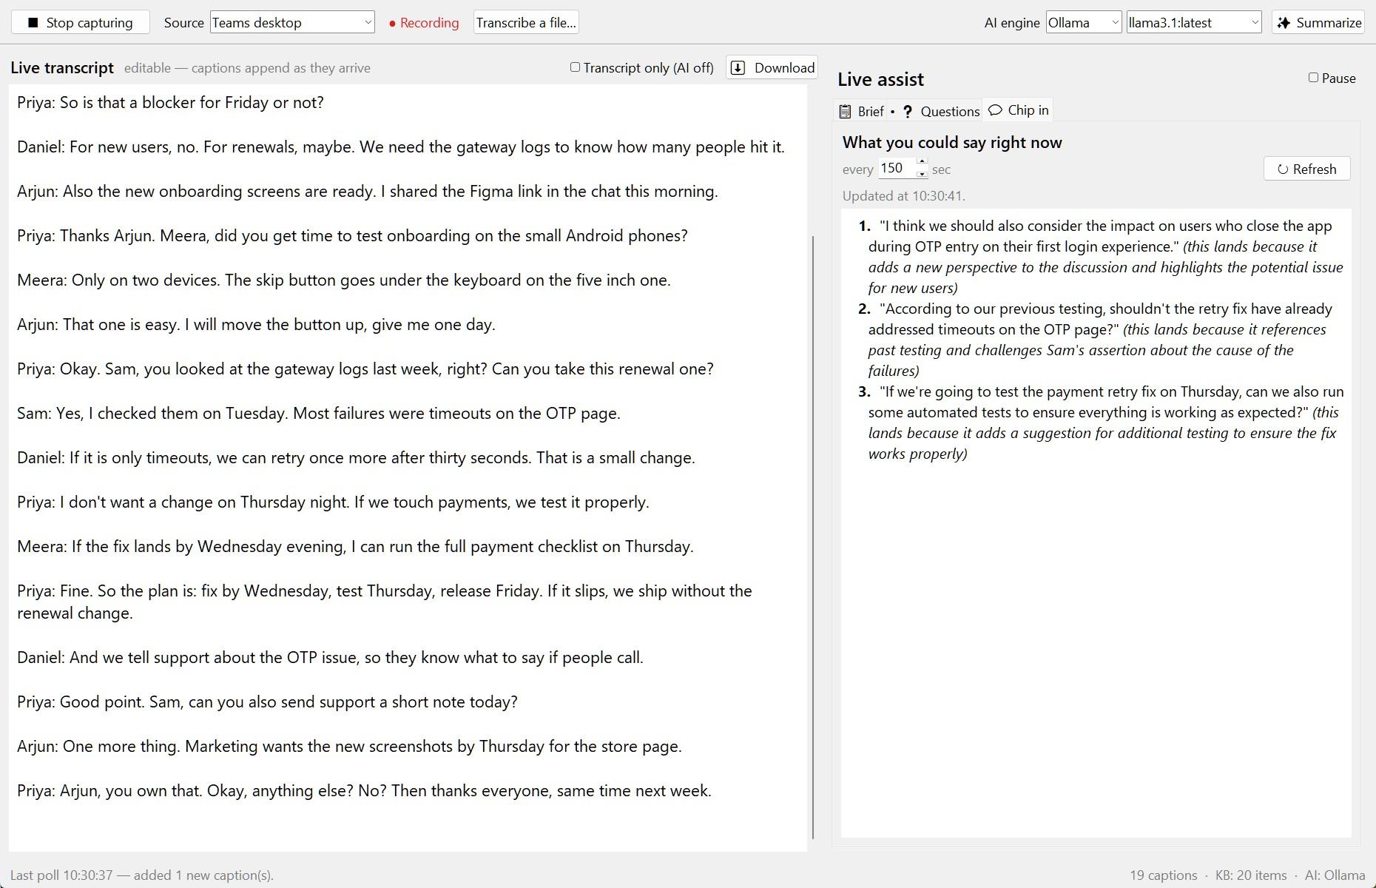Image resolution: width=1376 pixels, height=888 pixels.
Task: Click the question mark icon on Questions tab
Action: click(908, 112)
